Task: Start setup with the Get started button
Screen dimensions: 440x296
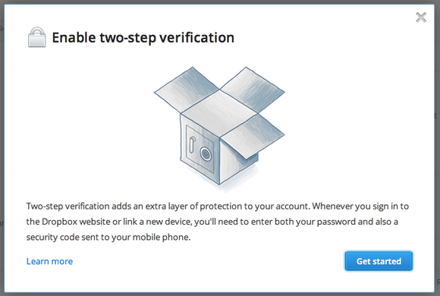Action: (x=379, y=261)
